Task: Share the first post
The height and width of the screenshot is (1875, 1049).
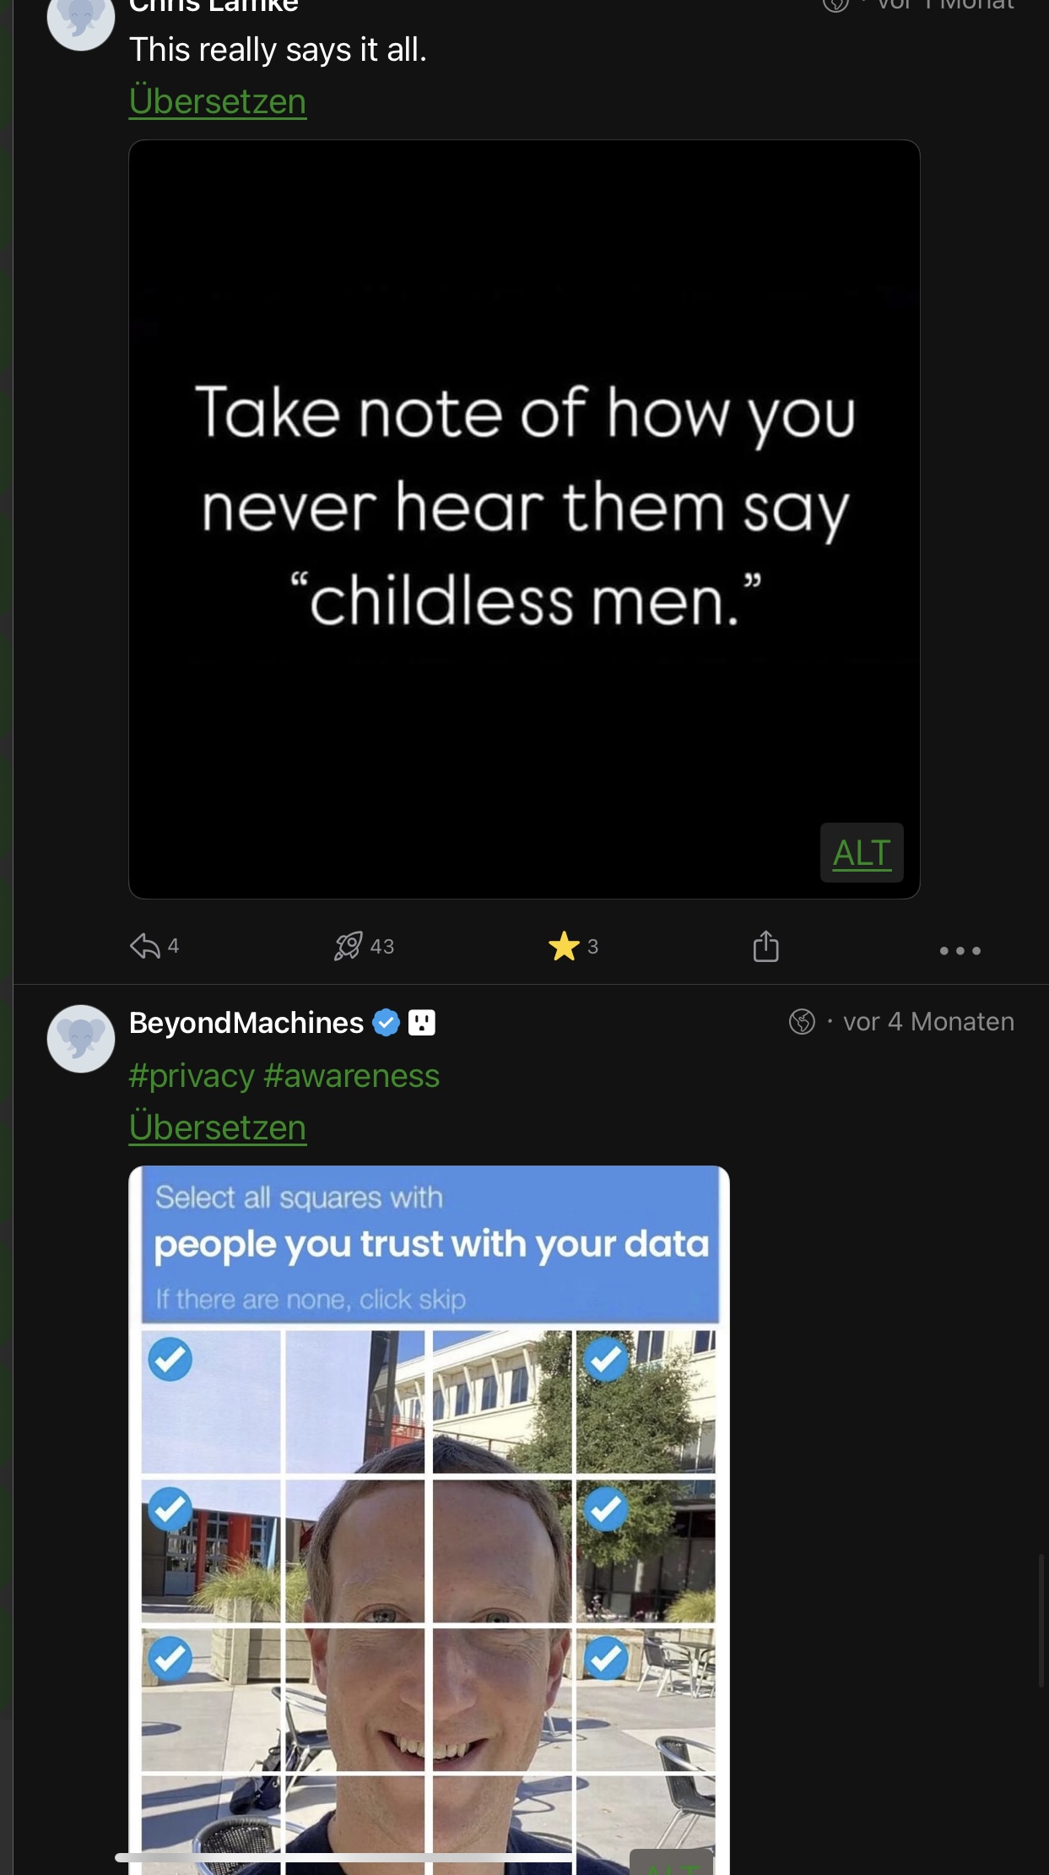Action: click(x=765, y=946)
